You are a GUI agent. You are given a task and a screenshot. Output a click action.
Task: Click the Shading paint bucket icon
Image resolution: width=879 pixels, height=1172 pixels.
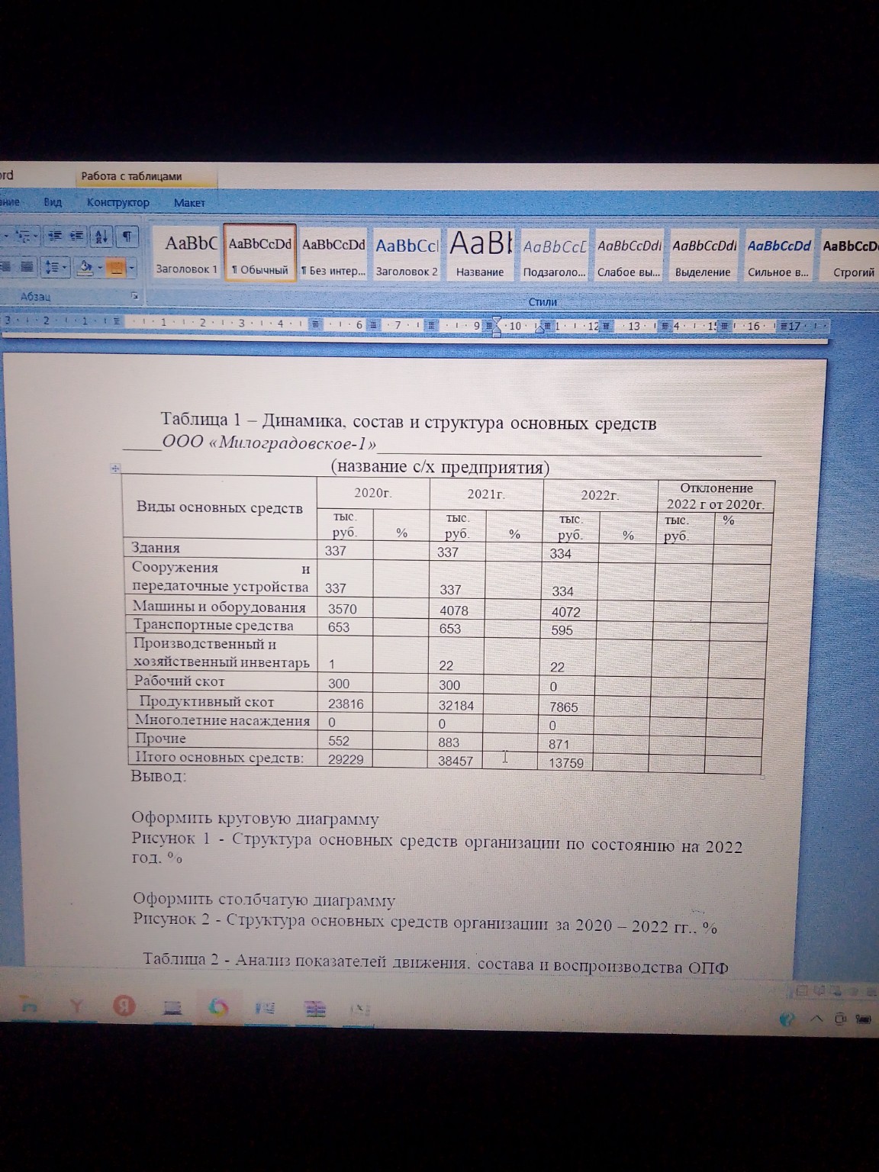(85, 268)
